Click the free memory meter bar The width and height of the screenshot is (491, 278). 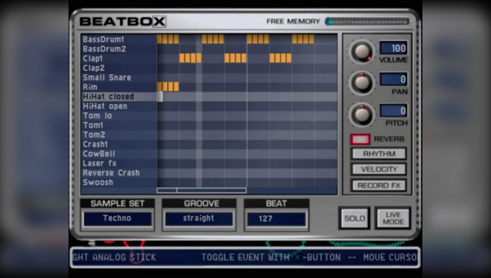[368, 21]
